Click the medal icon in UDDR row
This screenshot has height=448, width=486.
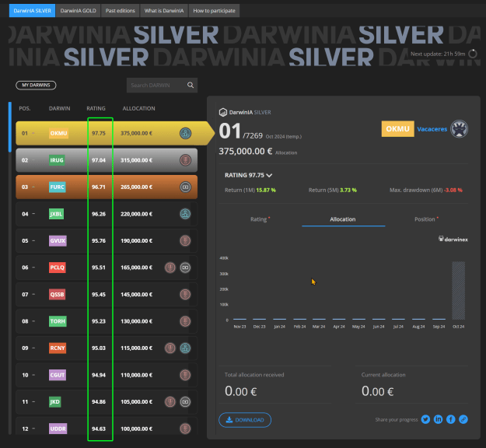185,429
